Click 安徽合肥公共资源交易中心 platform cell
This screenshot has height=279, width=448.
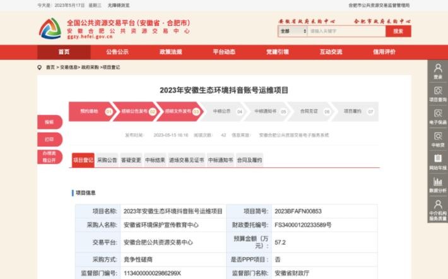[158, 242]
